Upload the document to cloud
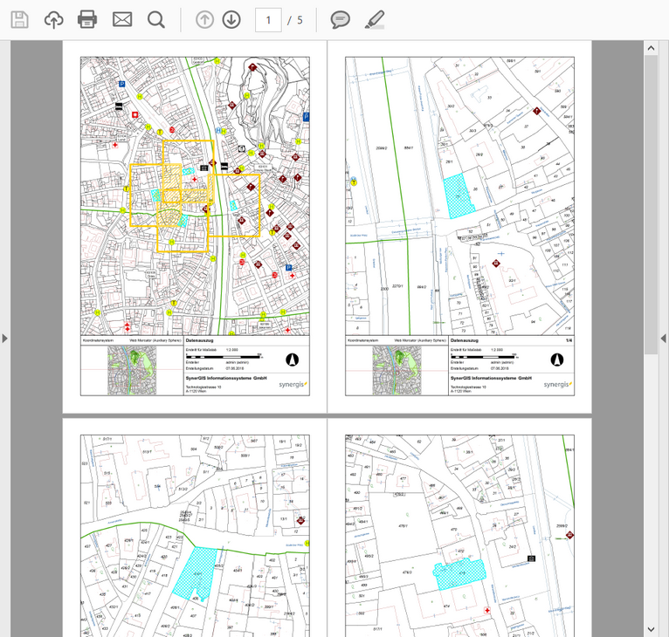Screen dimensions: 669x637 [x=54, y=19]
